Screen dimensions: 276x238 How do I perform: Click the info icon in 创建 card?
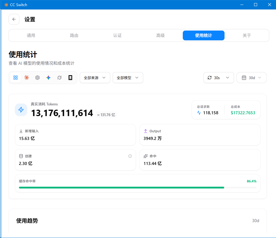tap(130, 156)
